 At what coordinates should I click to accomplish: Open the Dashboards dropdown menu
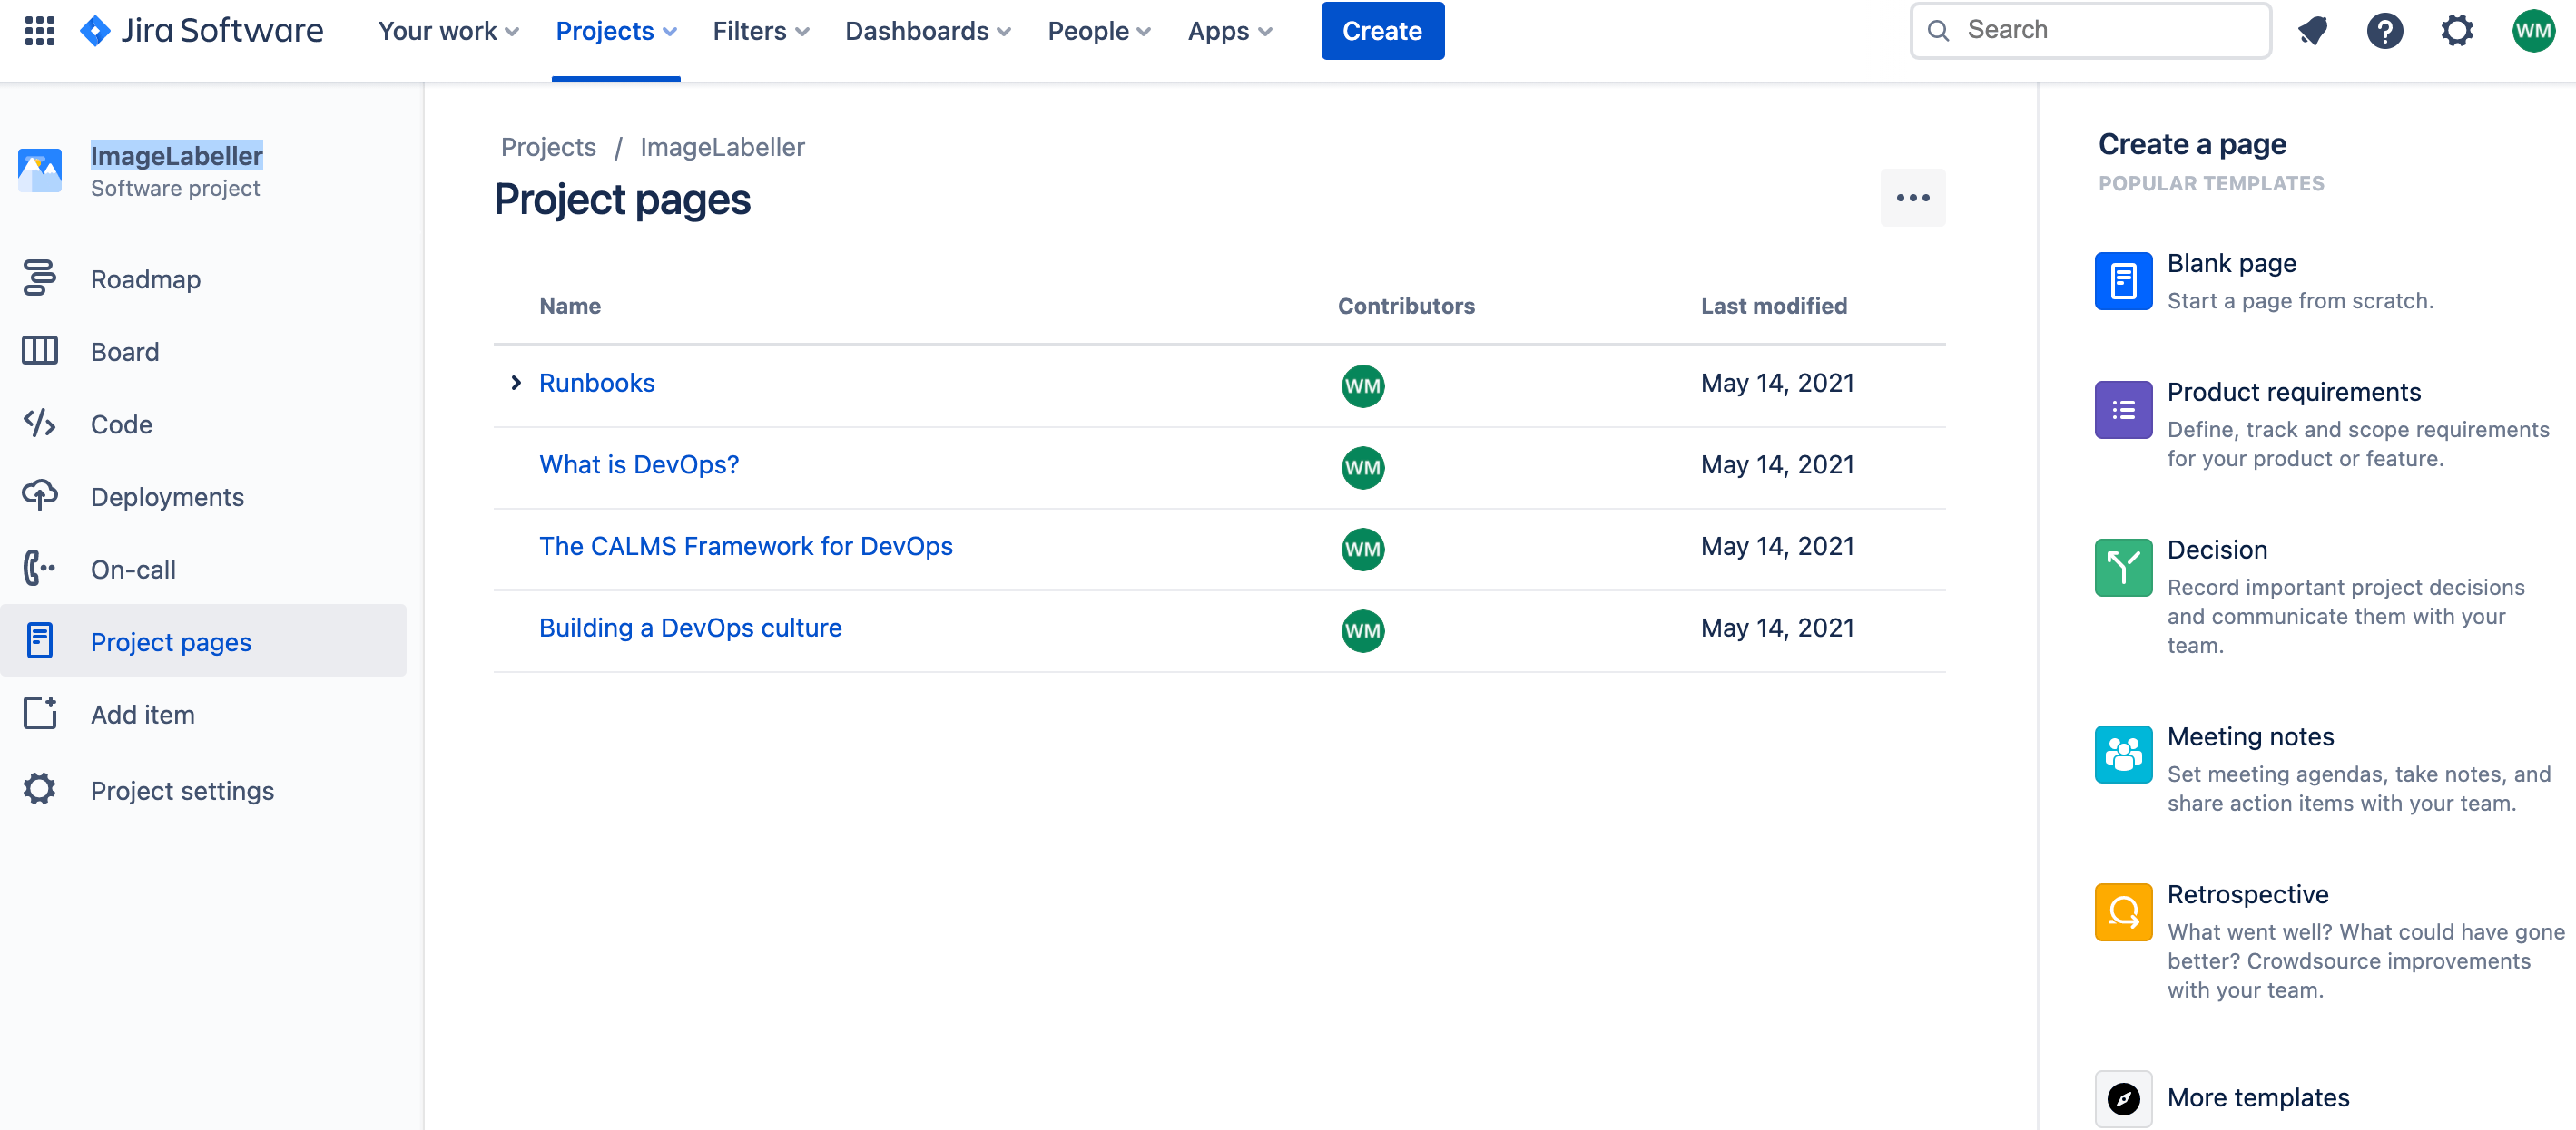pyautogui.click(x=925, y=31)
